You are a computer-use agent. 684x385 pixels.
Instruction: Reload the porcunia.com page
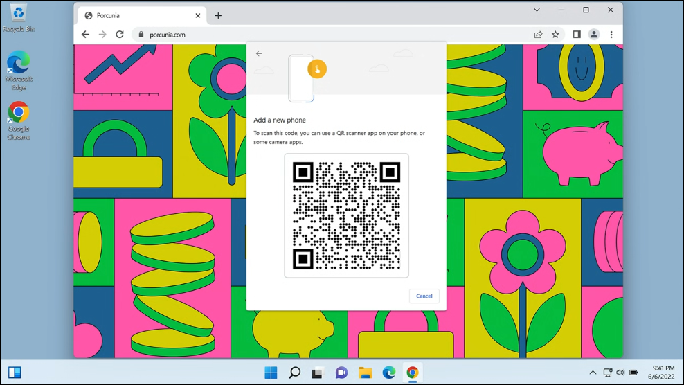(120, 35)
